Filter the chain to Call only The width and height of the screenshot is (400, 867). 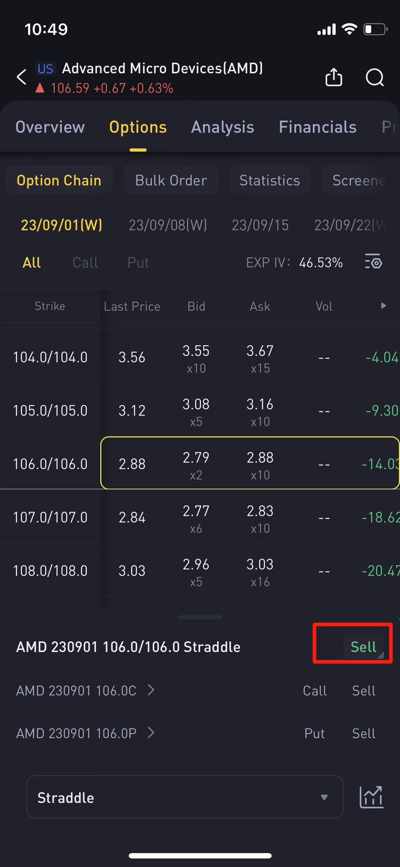pos(85,263)
